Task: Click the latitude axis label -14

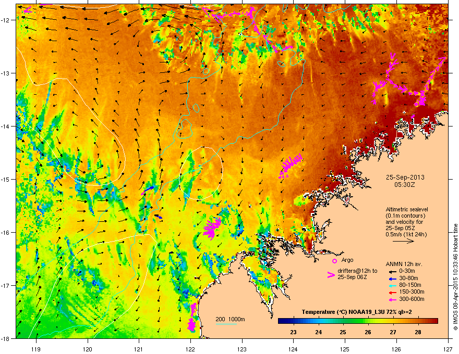Action: [6, 126]
